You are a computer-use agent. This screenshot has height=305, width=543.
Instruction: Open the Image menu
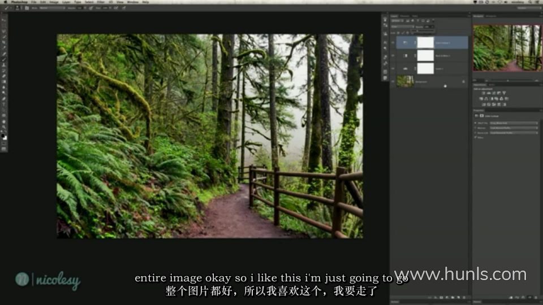[54, 2]
